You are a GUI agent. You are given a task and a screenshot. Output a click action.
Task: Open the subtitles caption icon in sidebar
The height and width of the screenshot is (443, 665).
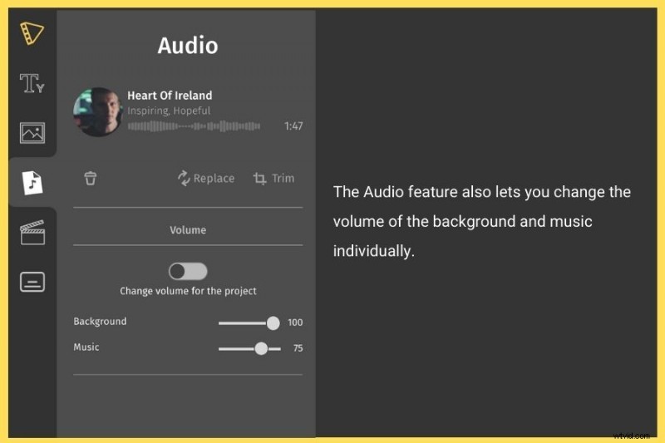point(32,282)
